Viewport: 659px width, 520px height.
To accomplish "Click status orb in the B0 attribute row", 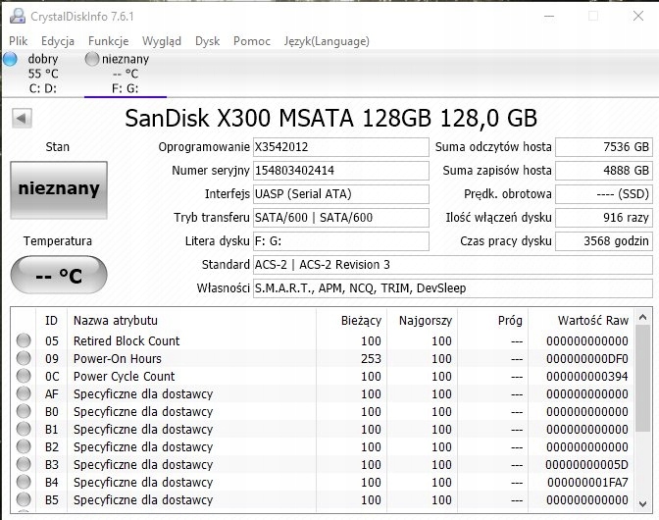I will click(24, 411).
